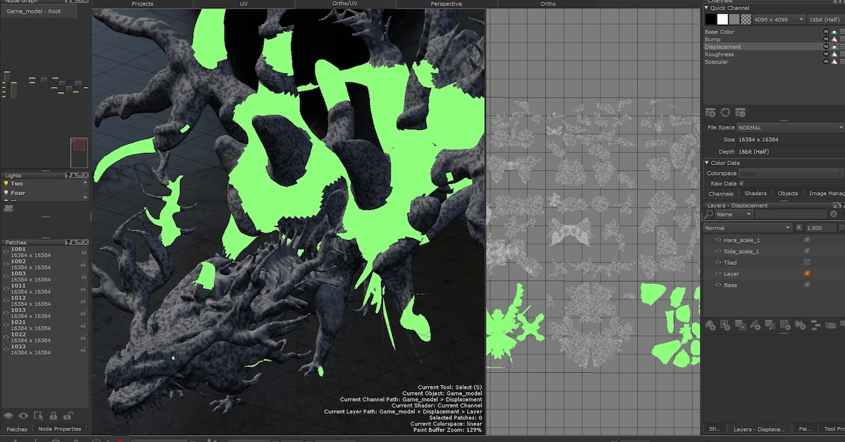Click the remove channel icon

pos(740,112)
